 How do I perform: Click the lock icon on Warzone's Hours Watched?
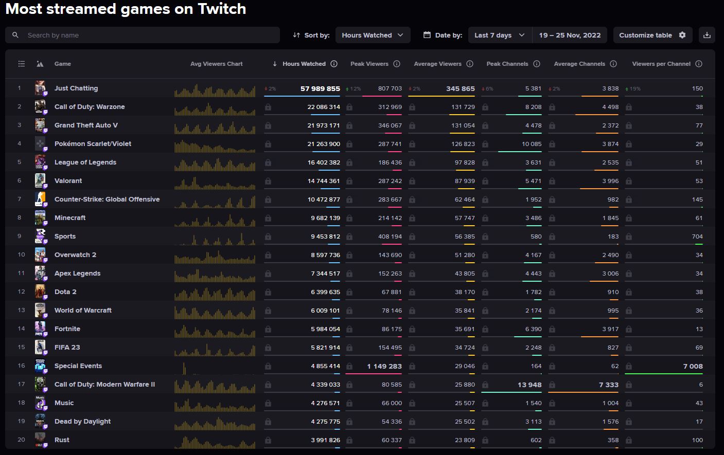(x=268, y=106)
